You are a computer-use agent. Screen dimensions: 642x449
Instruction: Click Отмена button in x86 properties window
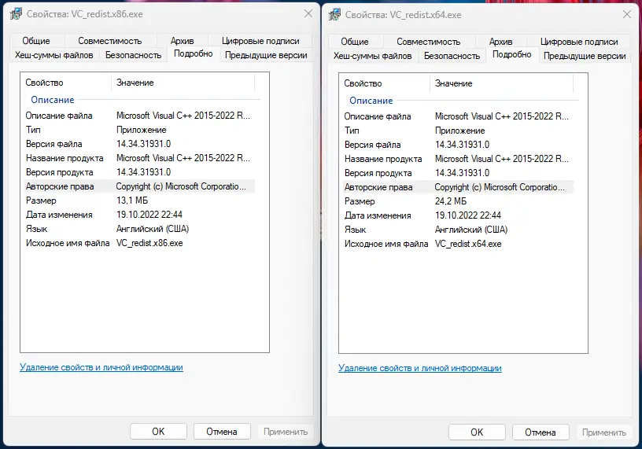pyautogui.click(x=222, y=432)
